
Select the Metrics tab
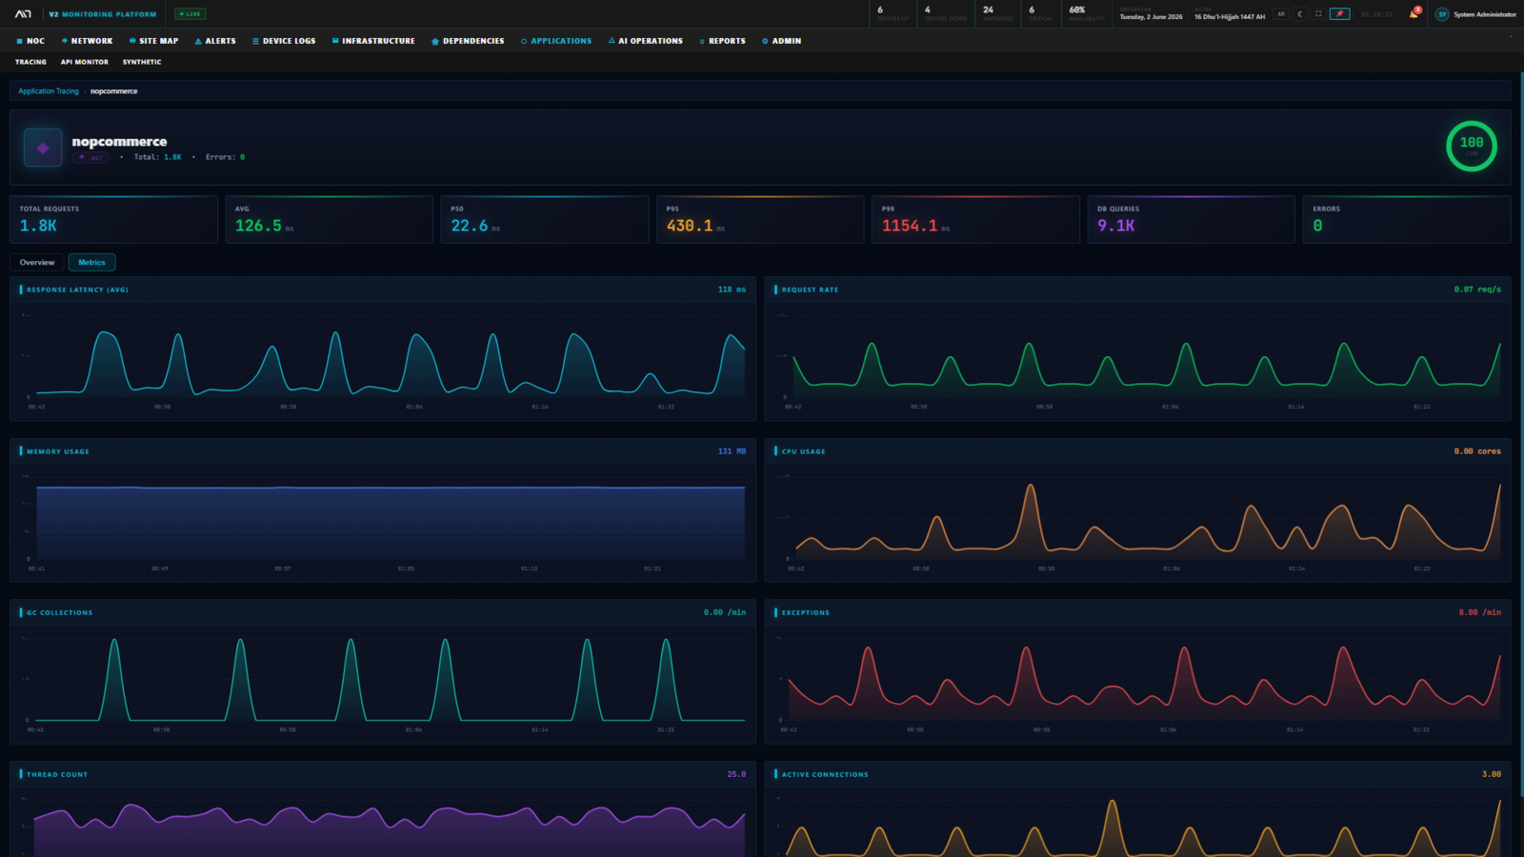(x=91, y=262)
